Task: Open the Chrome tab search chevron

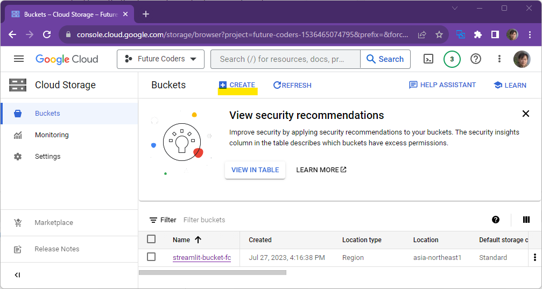Action: tap(455, 8)
